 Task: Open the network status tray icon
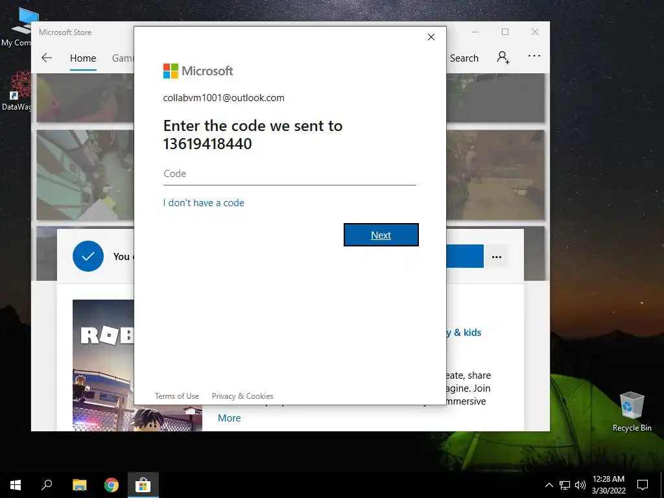coord(565,485)
